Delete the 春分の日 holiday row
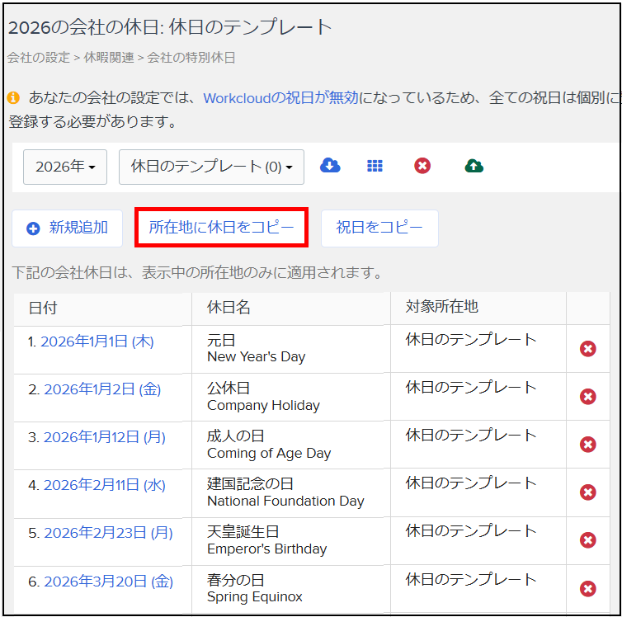Screen dimensions: 622x617 [x=588, y=588]
